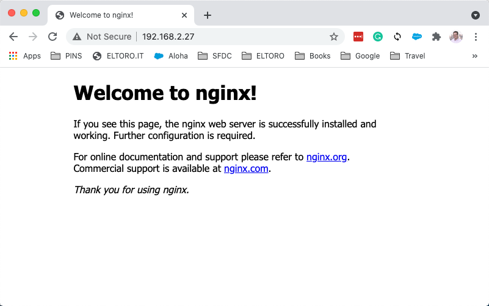Click the Not Secure warning icon

pyautogui.click(x=77, y=37)
